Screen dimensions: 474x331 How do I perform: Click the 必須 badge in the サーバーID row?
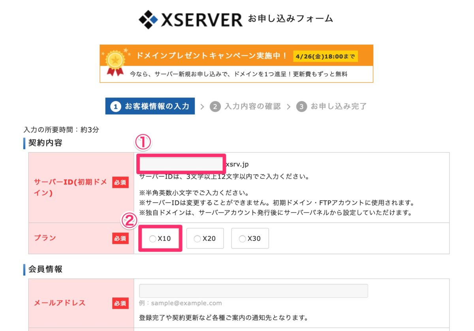click(120, 182)
